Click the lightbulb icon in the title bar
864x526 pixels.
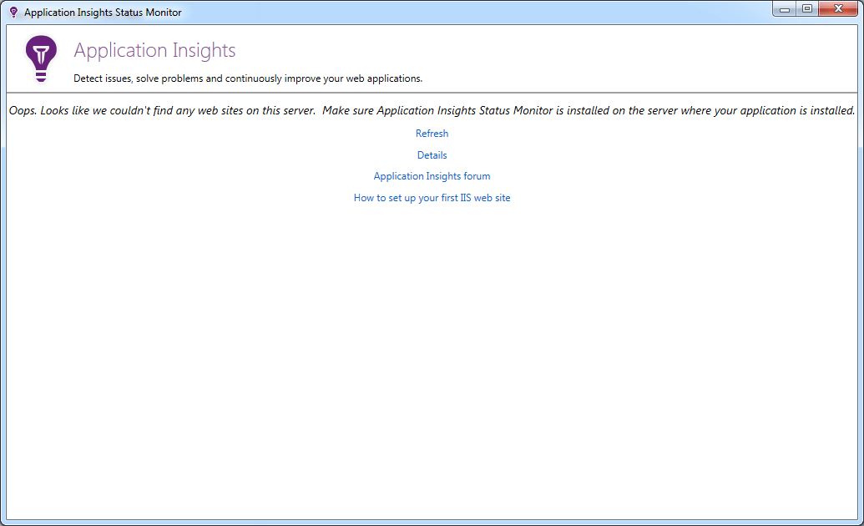point(12,9)
